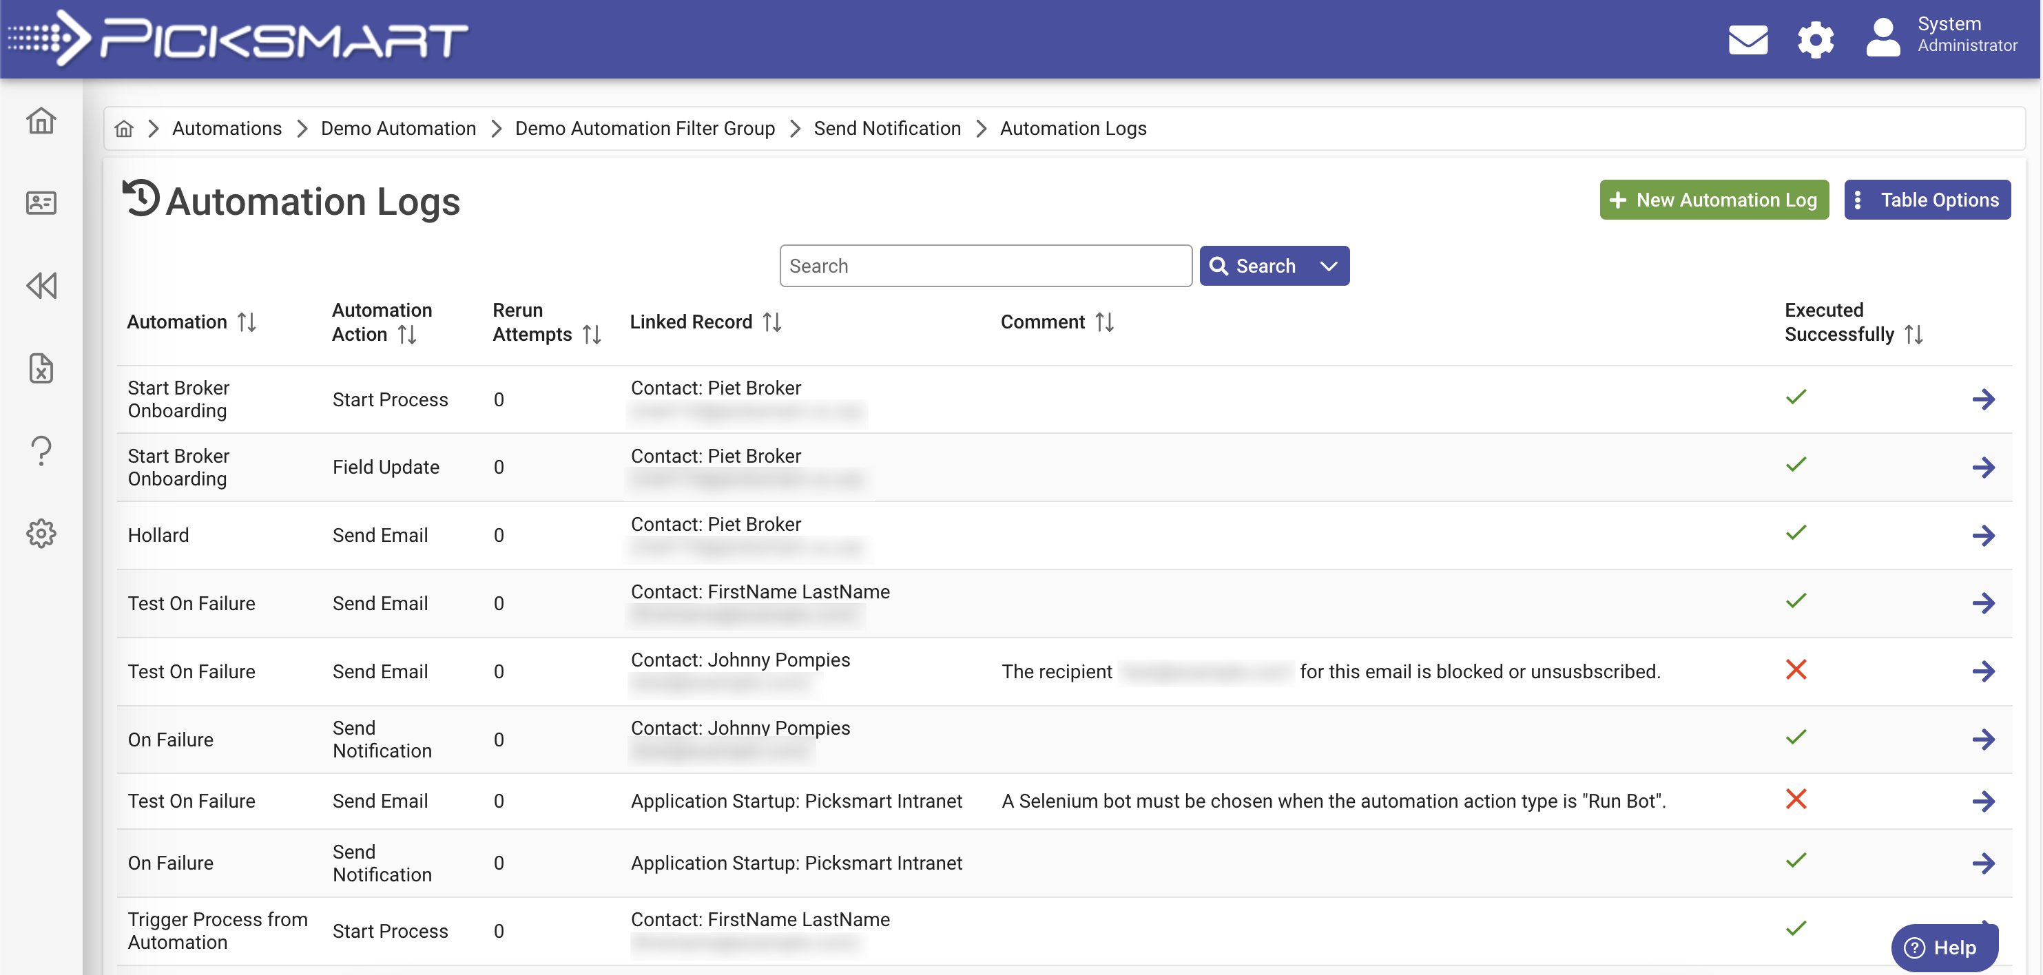Viewport: 2043px width, 975px height.
Task: Open the mail envelope icon in header
Action: [1748, 39]
